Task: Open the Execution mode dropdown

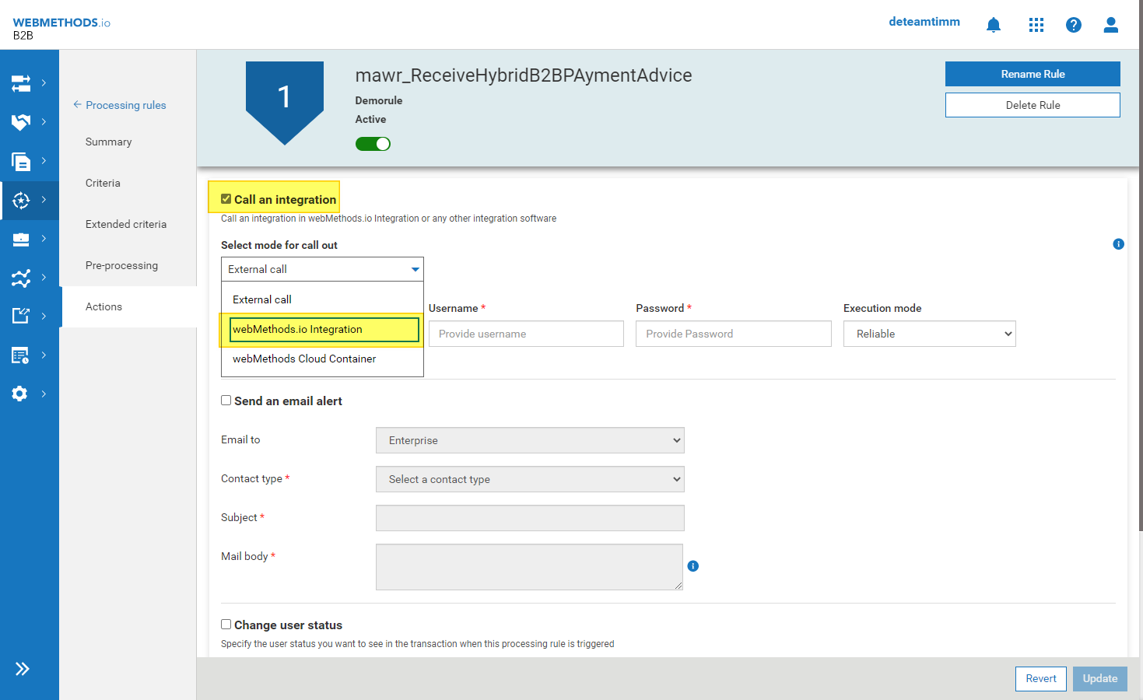Action: point(929,334)
